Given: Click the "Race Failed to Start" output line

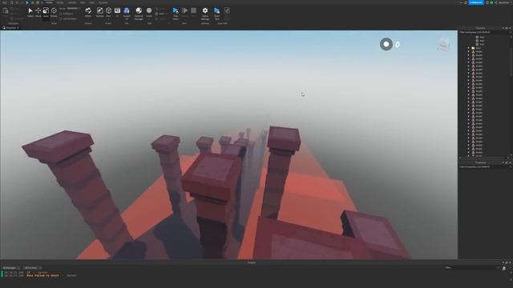Looking at the screenshot, I should 42,275.
